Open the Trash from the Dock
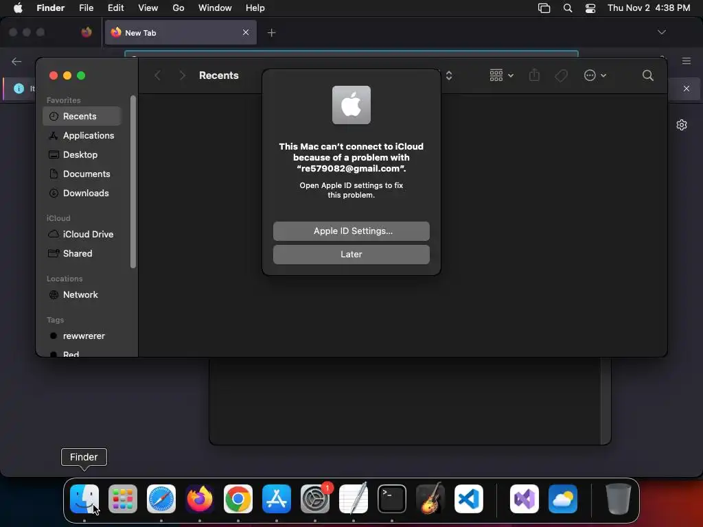The image size is (703, 527). (x=619, y=499)
